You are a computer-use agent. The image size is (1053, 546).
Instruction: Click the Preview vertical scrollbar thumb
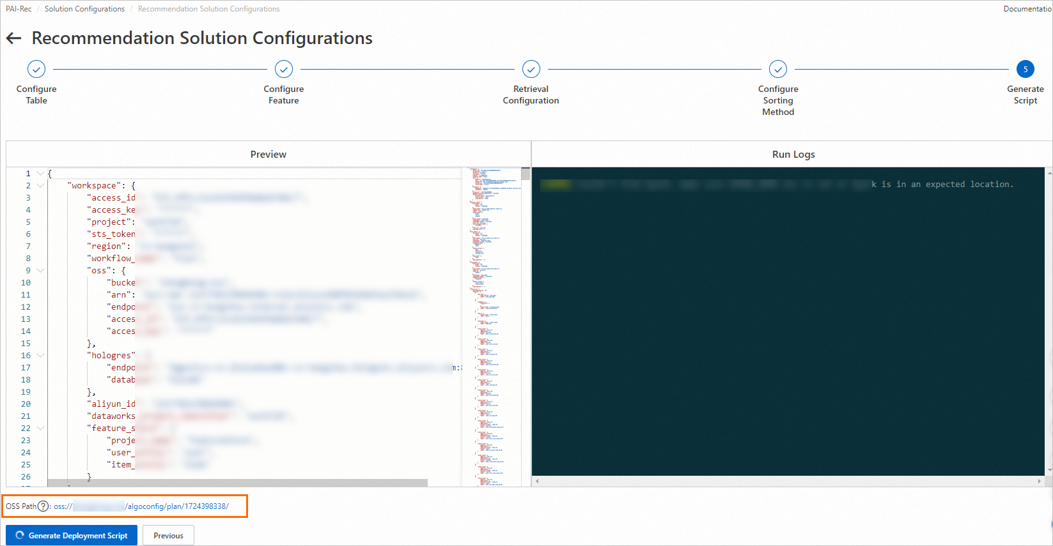point(526,174)
